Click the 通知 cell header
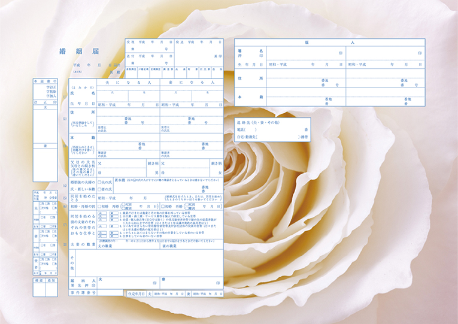 pos(51,280)
